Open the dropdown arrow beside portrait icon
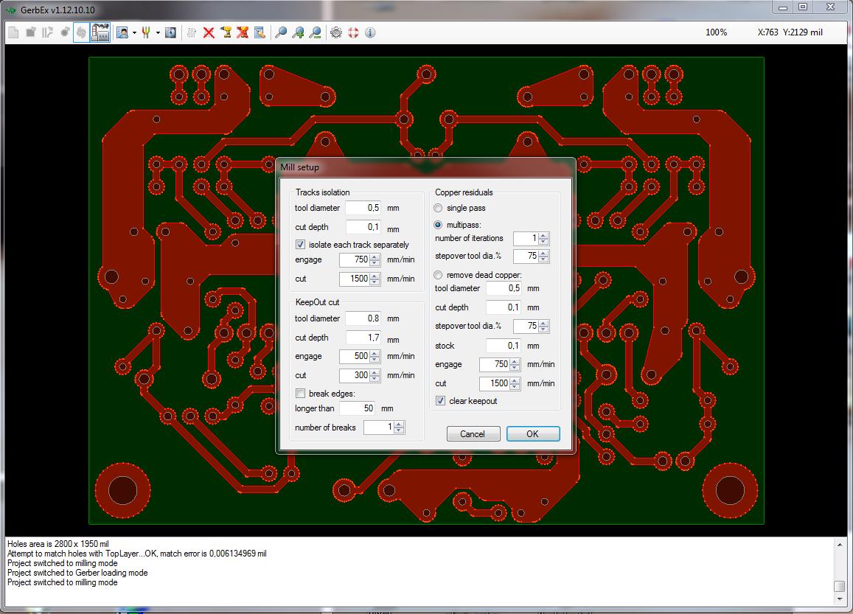Screen dimensions: 853x614 coord(134,32)
